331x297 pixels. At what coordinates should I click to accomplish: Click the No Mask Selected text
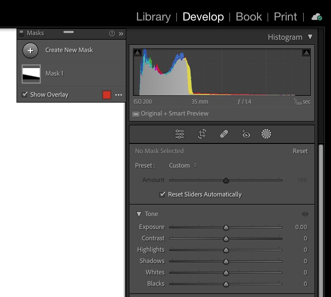click(159, 151)
